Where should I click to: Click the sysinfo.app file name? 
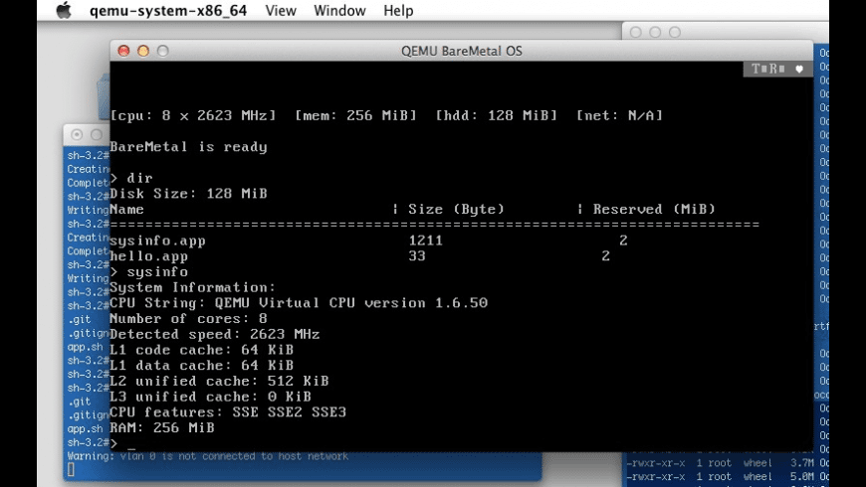[x=157, y=241]
